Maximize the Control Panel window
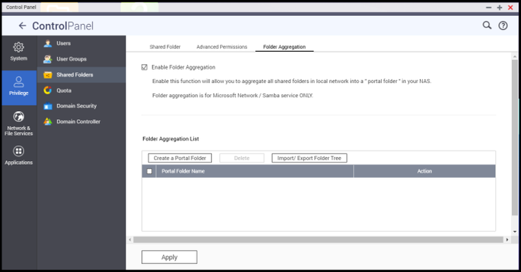This screenshot has height=272, width=521. coord(499,7)
